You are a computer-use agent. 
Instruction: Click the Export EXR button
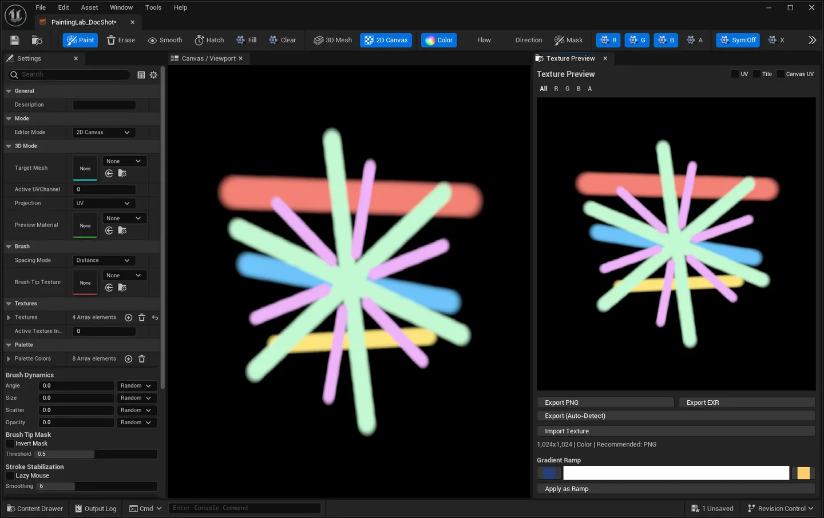click(x=747, y=403)
